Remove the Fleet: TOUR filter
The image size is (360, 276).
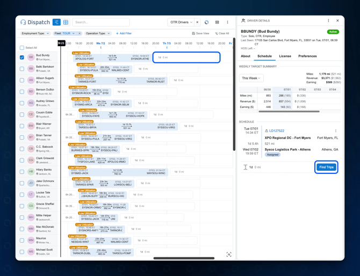(x=80, y=33)
